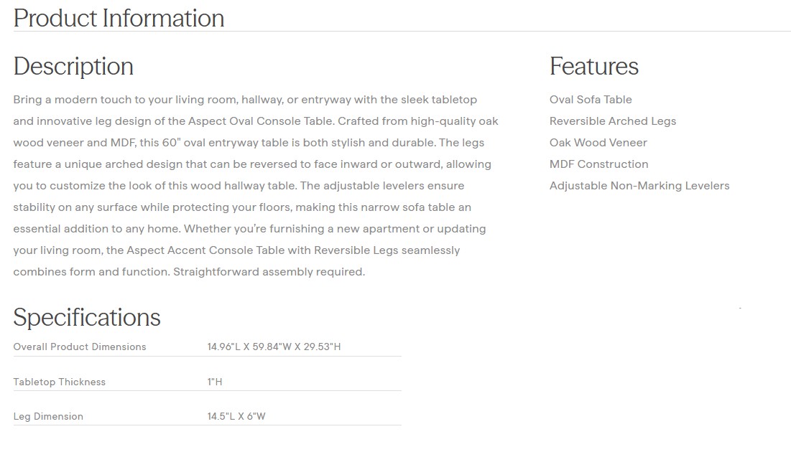Screen dimensions: 791x452
Task: Select the Oval Sofa Table feature
Action: (x=591, y=100)
